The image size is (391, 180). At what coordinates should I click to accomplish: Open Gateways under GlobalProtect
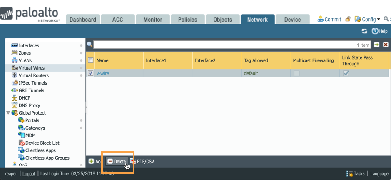[x=35, y=128]
